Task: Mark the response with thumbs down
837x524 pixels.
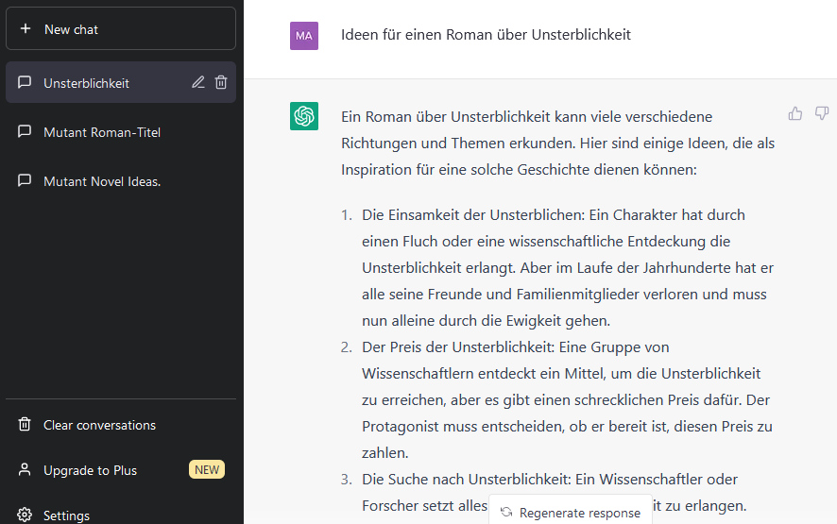Action: click(821, 113)
